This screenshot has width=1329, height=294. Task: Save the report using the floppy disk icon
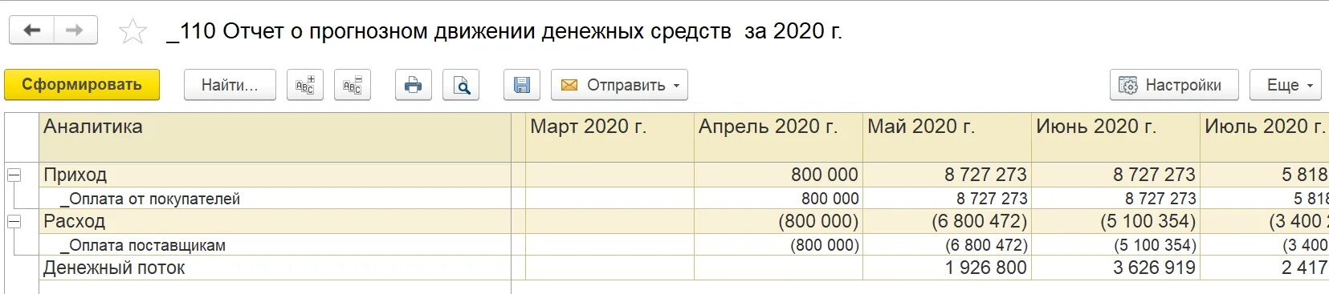pyautogui.click(x=522, y=85)
